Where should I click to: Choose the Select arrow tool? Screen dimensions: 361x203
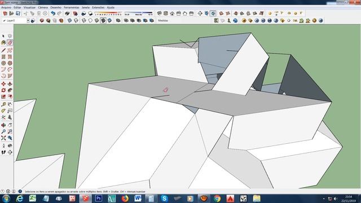tap(3, 36)
